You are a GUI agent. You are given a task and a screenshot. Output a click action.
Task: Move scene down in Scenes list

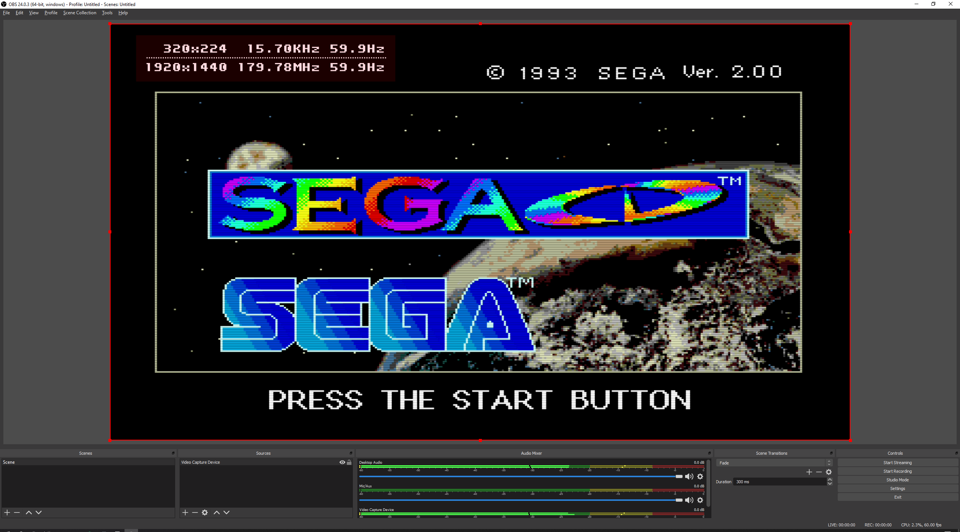[x=39, y=512]
